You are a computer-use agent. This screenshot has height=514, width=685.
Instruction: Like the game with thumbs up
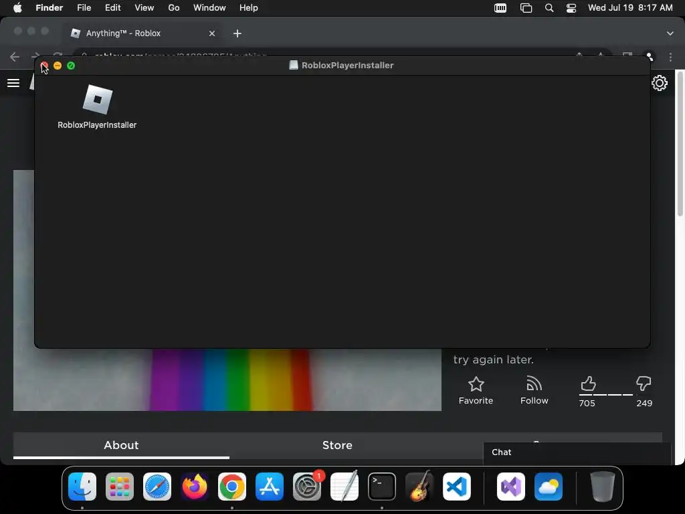(588, 383)
